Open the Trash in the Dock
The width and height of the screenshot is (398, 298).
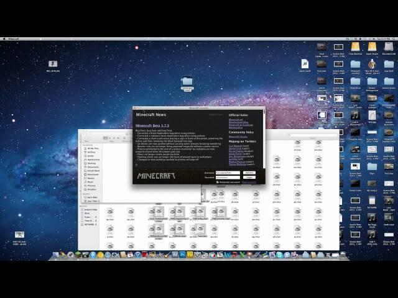(x=343, y=255)
